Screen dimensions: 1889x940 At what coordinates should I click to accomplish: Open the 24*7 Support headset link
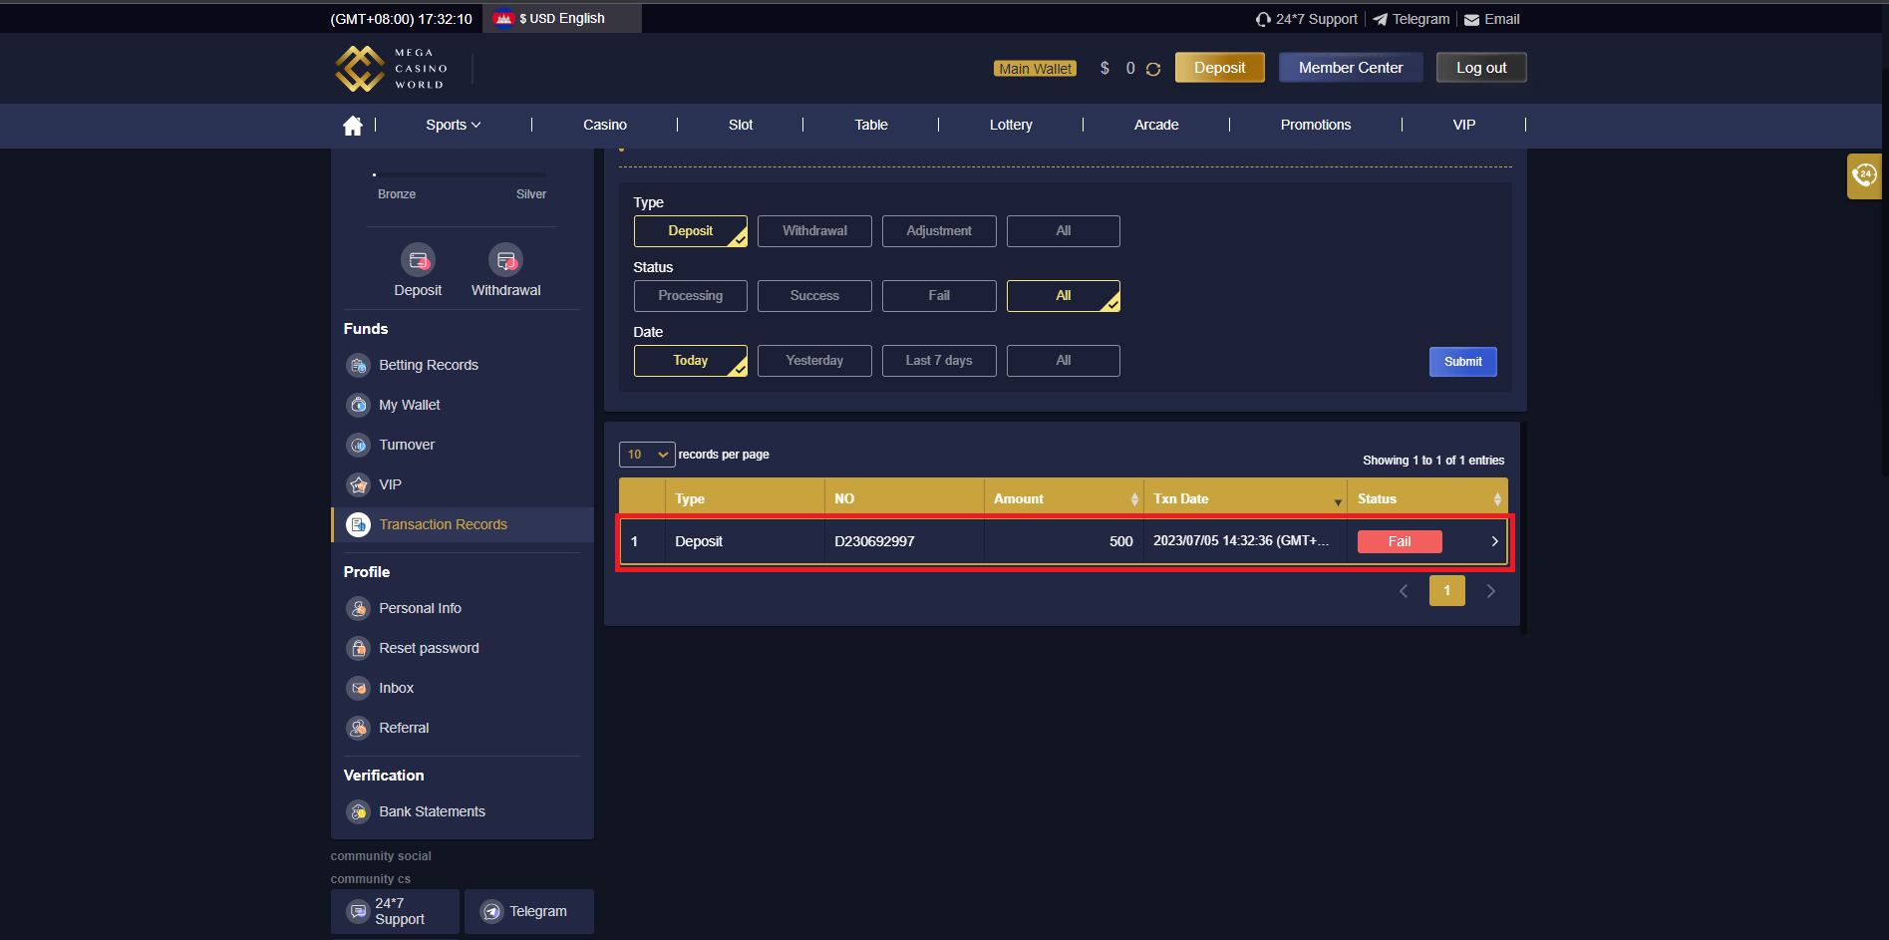tap(1307, 19)
